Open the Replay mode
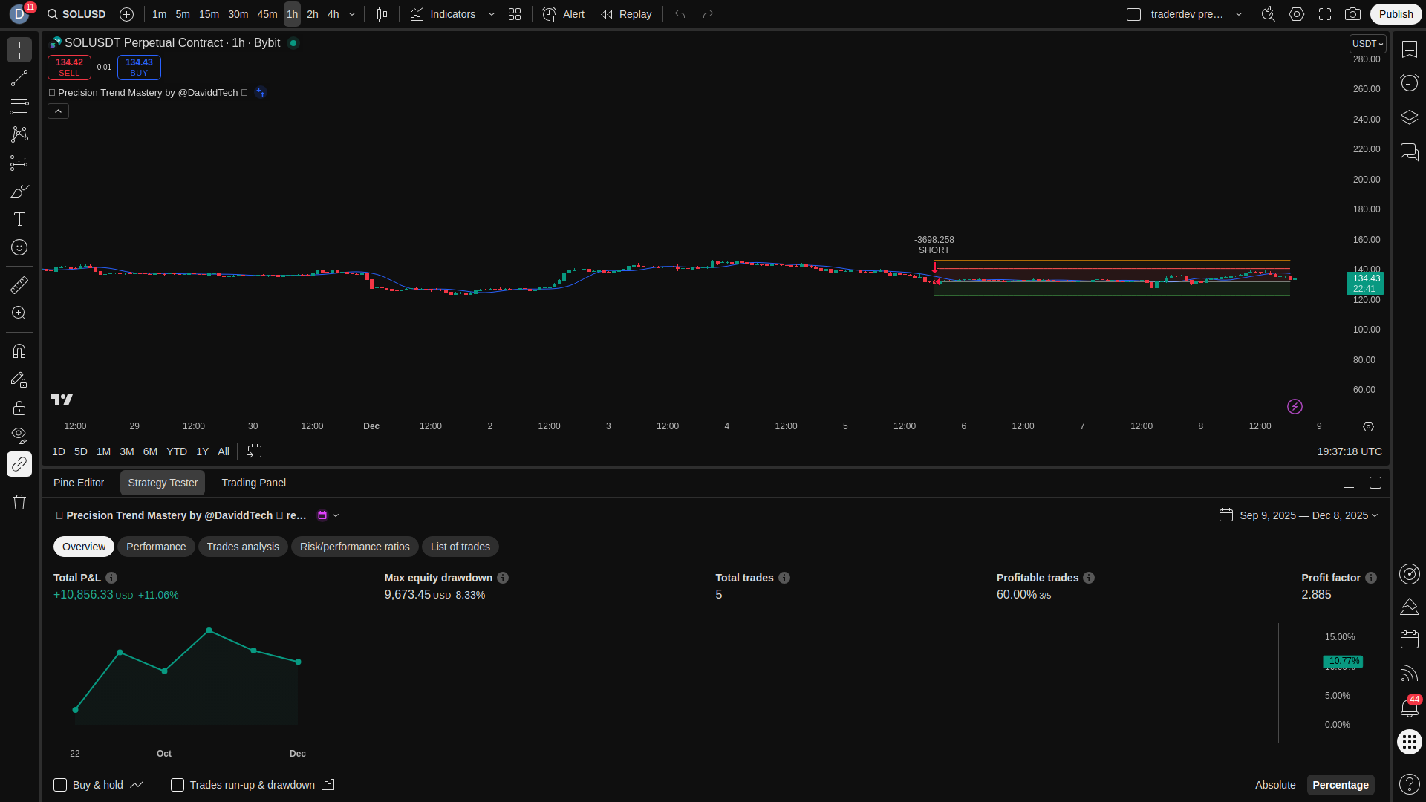 click(626, 14)
